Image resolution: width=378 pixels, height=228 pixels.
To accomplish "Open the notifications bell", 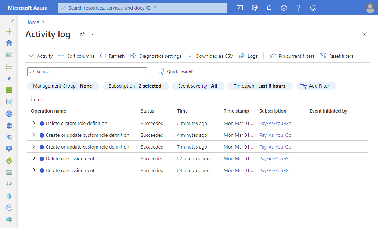I will coord(269,8).
